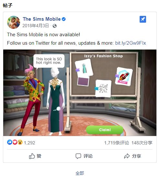Select the 全部 see all link
The image size is (159, 179).
(80, 173)
